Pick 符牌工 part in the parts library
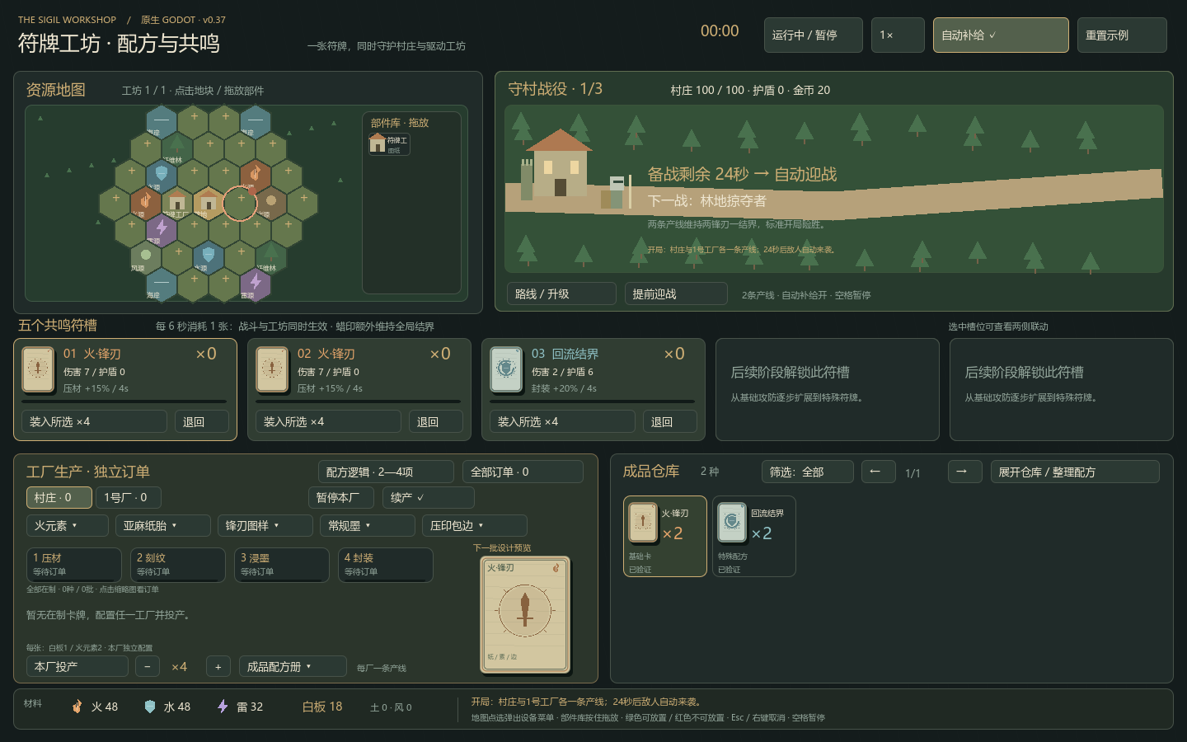 [389, 143]
